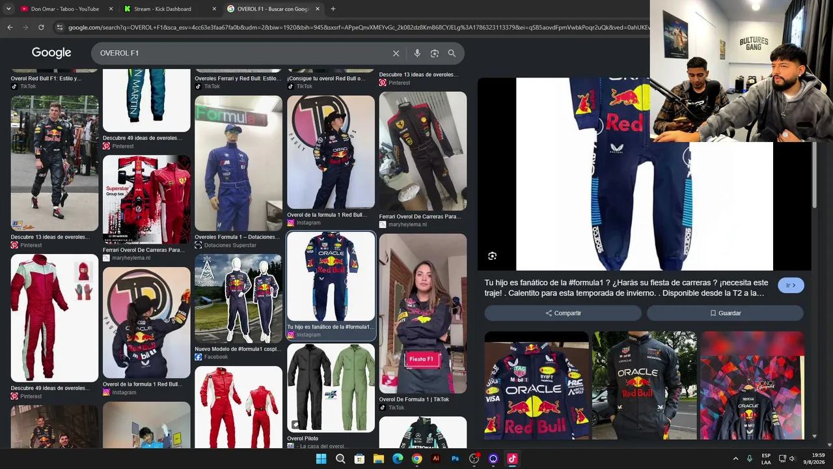The image size is (833, 469).
Task: Open network settings in the system tray
Action: [782, 459]
